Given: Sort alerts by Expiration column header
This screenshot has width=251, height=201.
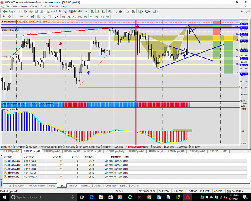Looking at the screenshot, I should coord(116,157).
